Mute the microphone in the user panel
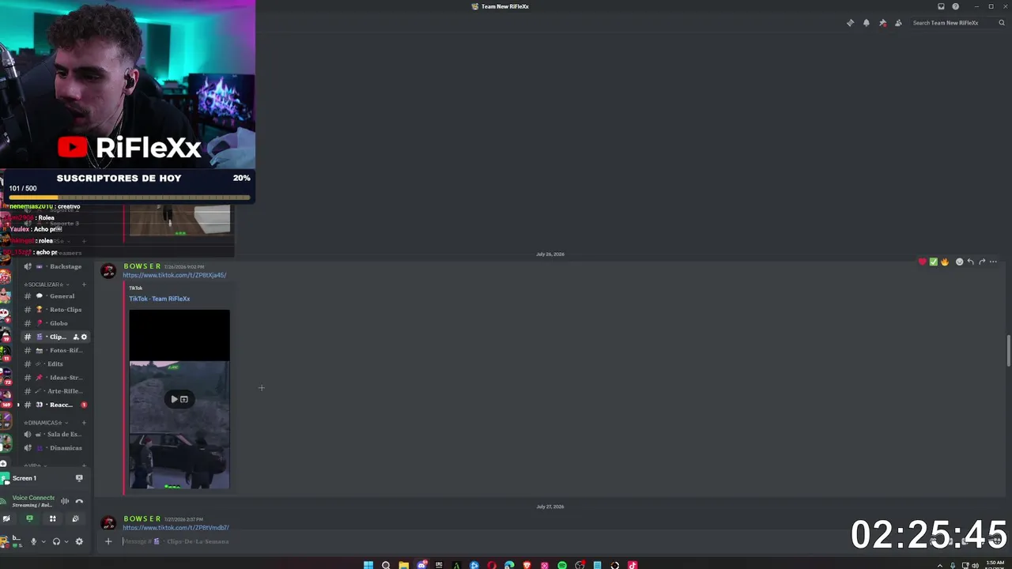Viewport: 1012px width, 569px height. (x=33, y=541)
